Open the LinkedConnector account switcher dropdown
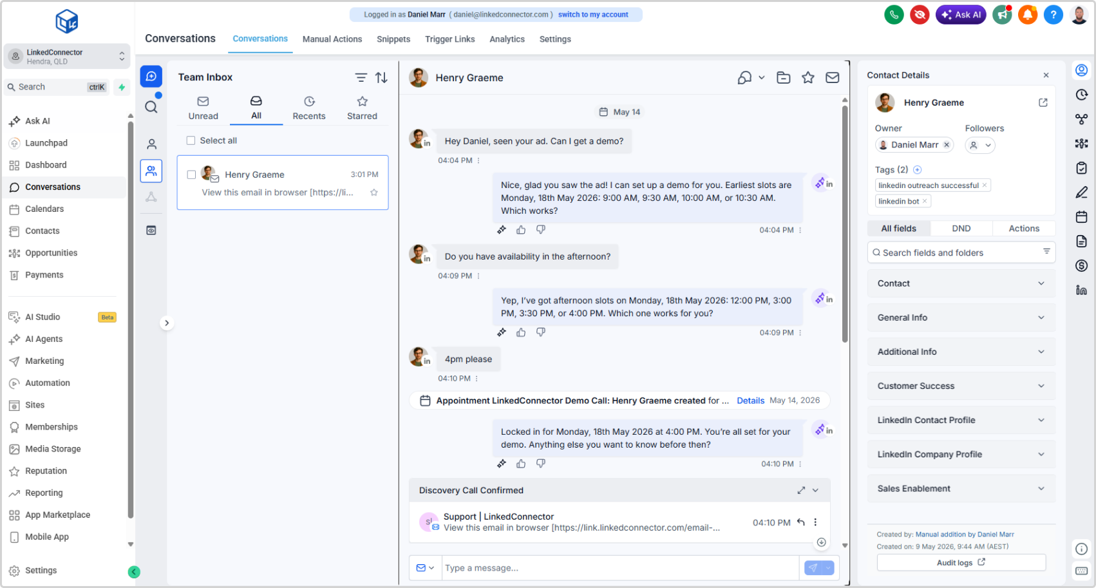1096x588 pixels. 67,57
